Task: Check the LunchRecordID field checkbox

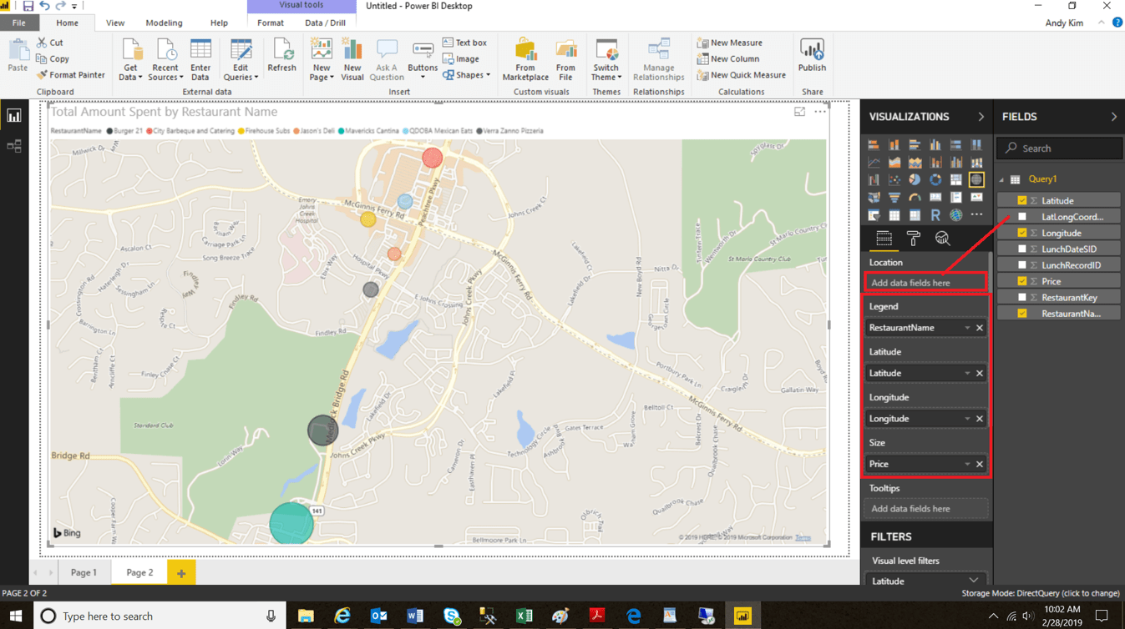Action: [x=1022, y=265]
